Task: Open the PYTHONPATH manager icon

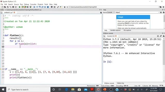Action: pos(61,7)
